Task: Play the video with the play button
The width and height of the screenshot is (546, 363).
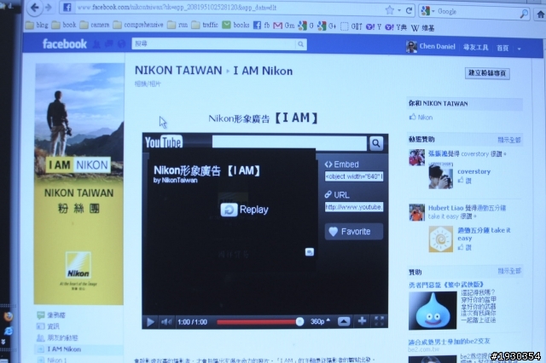Action: [150, 321]
